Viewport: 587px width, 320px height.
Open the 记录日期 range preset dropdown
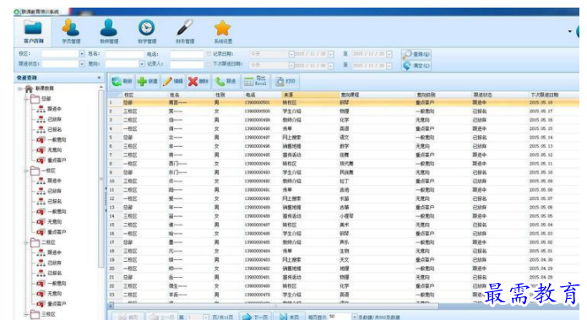pos(291,54)
